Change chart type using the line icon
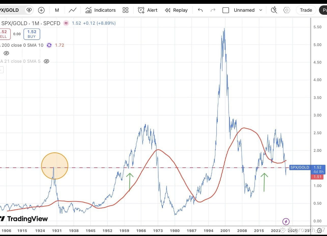 pyautogui.click(x=73, y=10)
